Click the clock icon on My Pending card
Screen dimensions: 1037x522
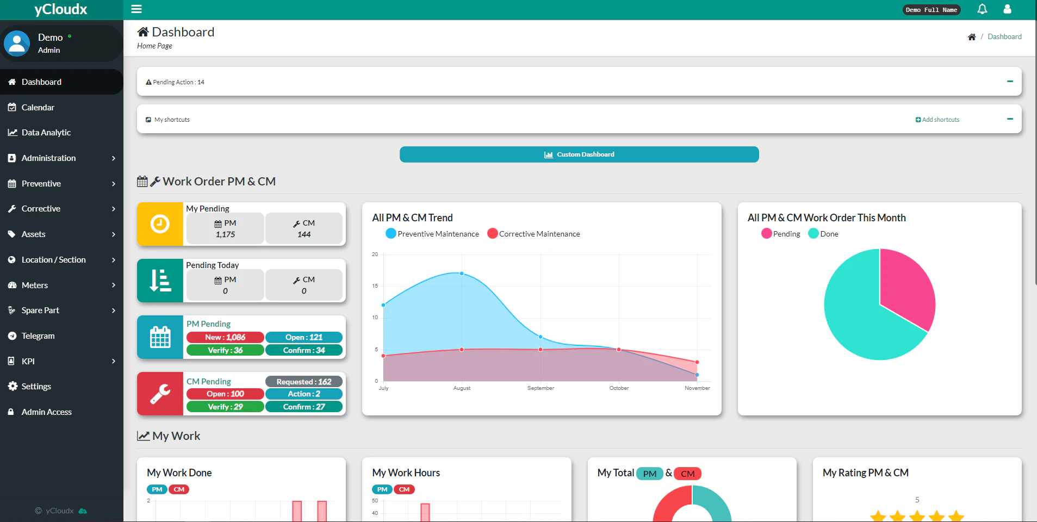(x=159, y=223)
